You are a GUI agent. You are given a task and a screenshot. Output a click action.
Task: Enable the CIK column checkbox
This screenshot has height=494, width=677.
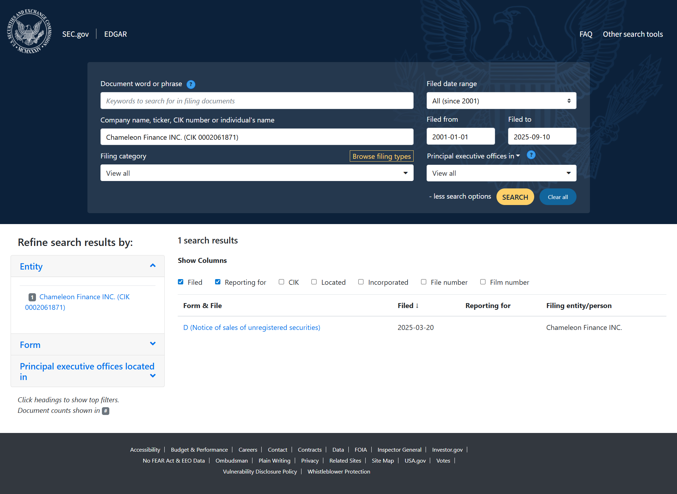(281, 282)
